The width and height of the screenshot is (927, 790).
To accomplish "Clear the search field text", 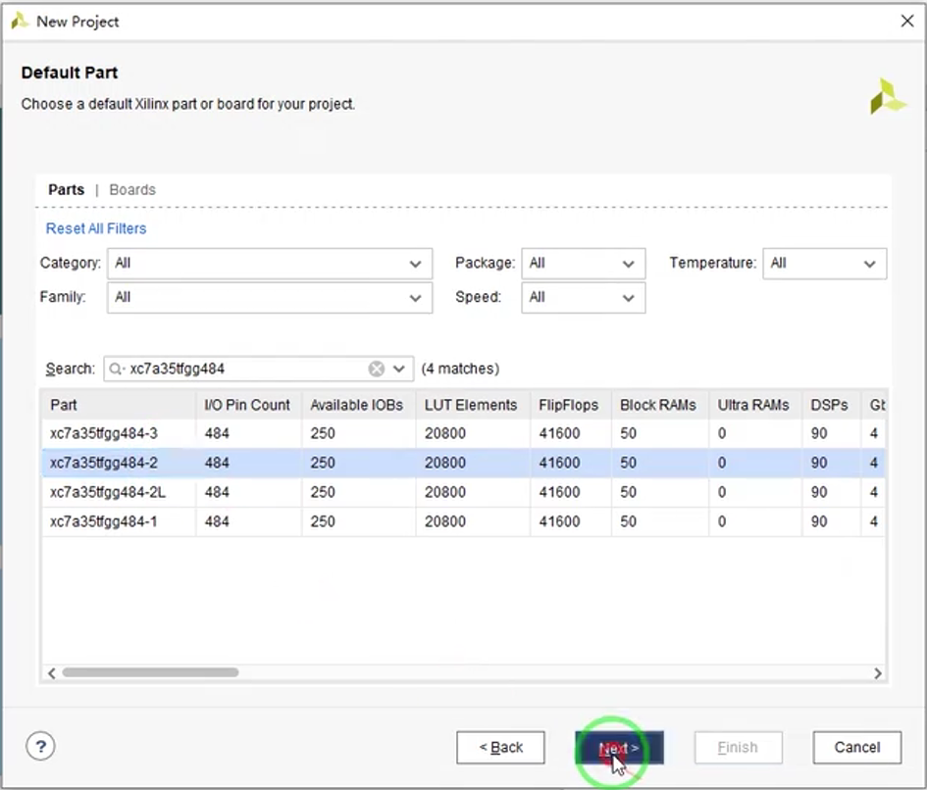I will [376, 369].
